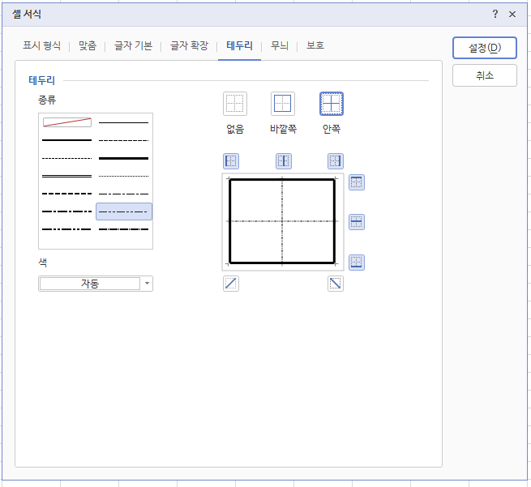Toggle the right border button
The width and height of the screenshot is (531, 487).
click(x=336, y=161)
